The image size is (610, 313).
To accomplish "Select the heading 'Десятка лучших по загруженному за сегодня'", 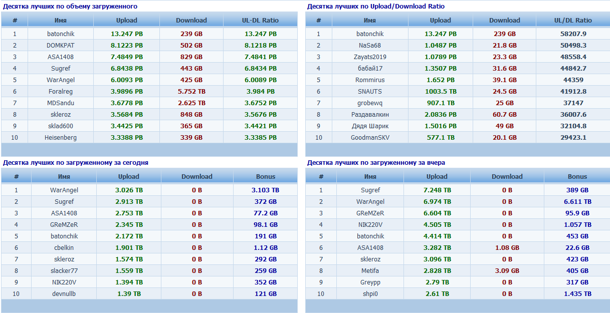I will pyautogui.click(x=76, y=163).
